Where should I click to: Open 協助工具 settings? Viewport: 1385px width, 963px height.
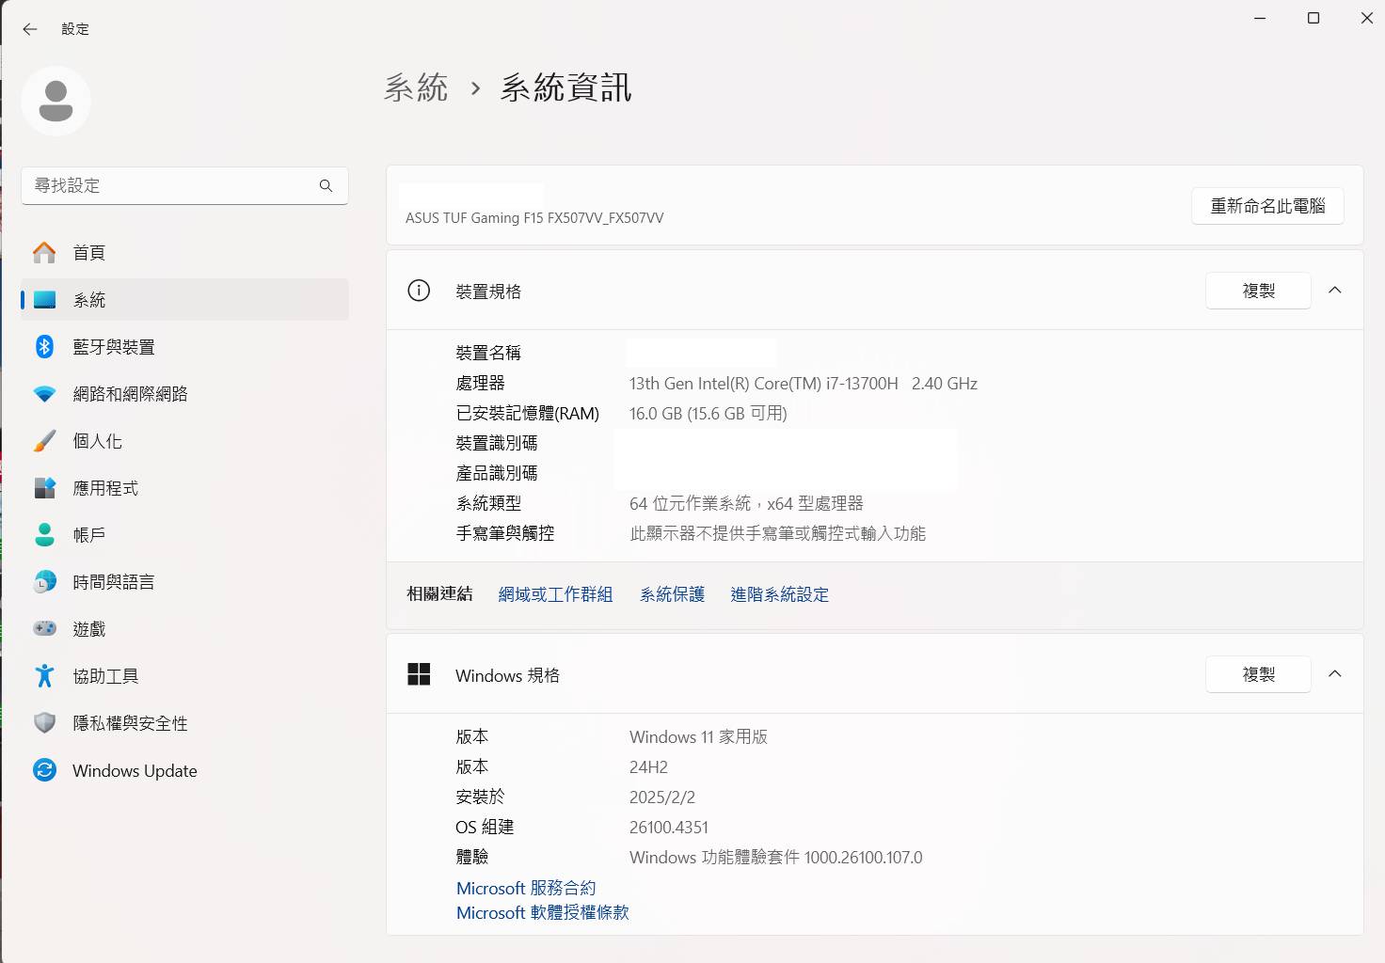(x=184, y=675)
